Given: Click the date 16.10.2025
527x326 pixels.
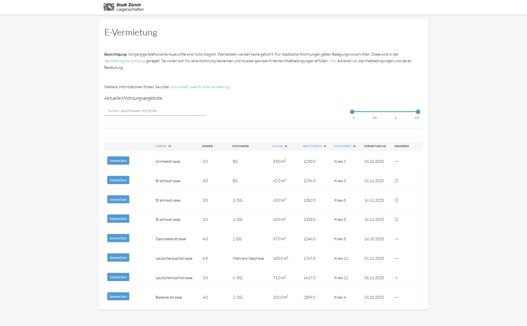Looking at the screenshot, I should [x=374, y=239].
